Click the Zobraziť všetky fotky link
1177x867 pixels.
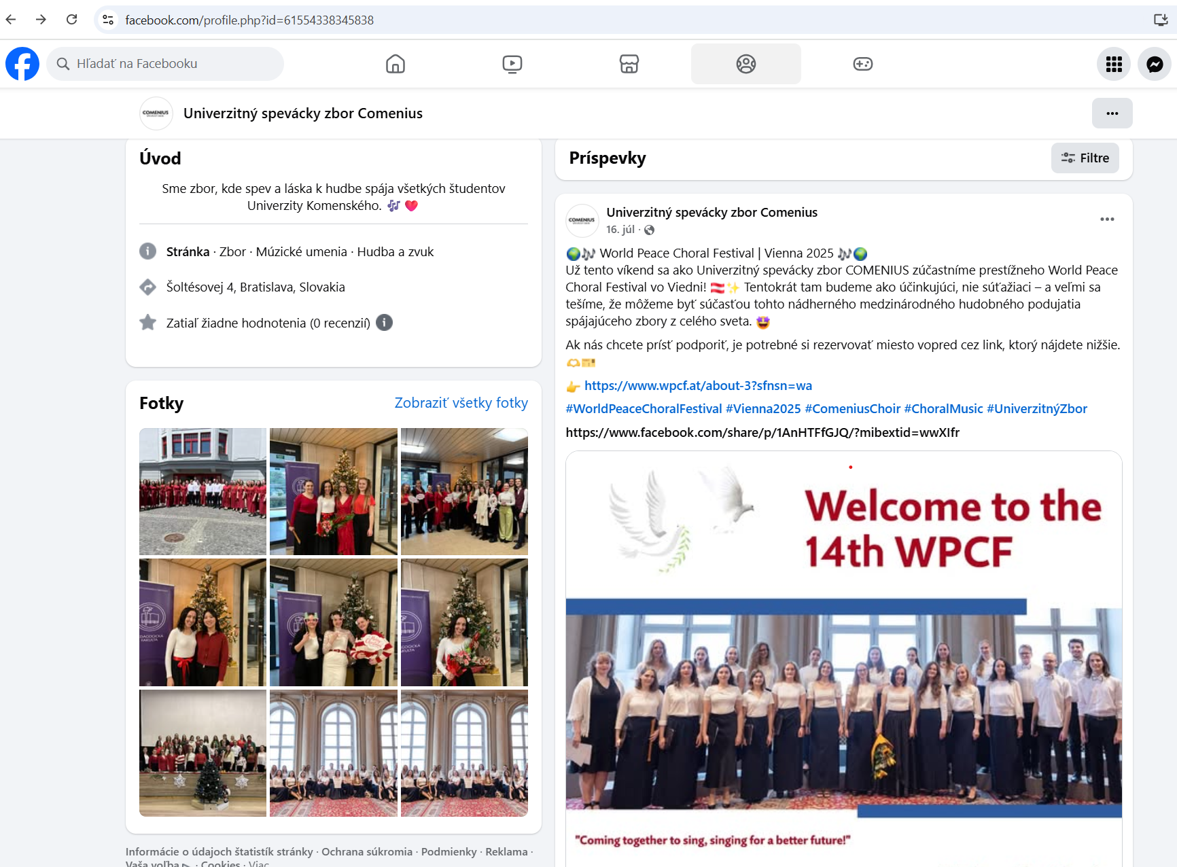[x=461, y=403]
